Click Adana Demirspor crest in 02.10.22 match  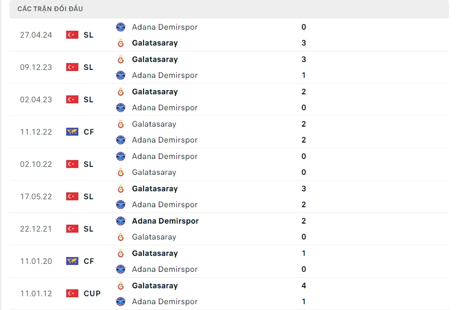121,156
